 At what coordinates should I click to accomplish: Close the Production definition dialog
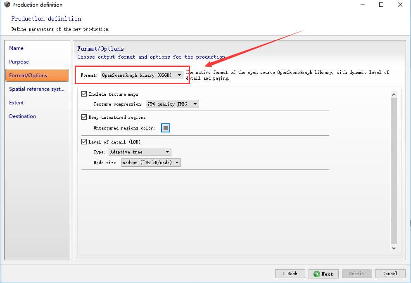pos(400,5)
